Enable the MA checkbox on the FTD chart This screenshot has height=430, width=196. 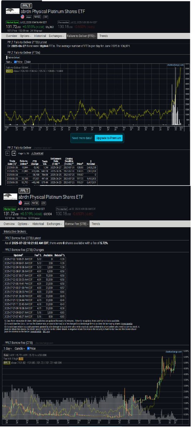[26, 62]
